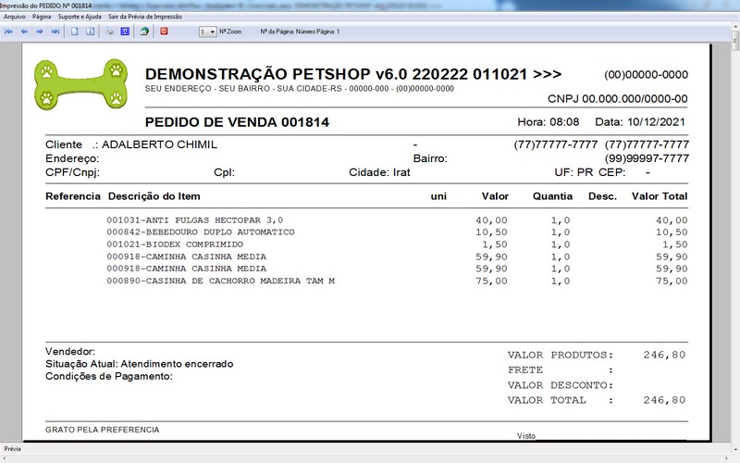Click the VALOR TOTAL label
740x463 pixels.
(x=547, y=400)
